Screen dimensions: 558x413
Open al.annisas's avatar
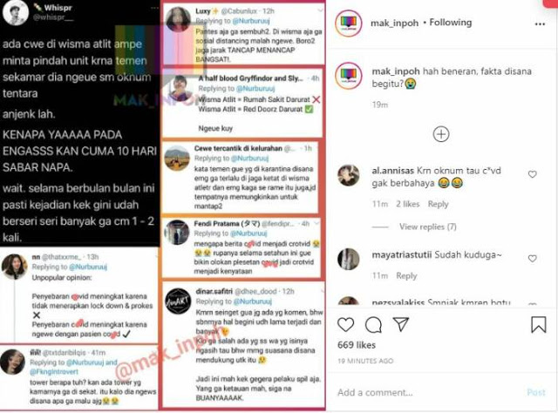[349, 175]
